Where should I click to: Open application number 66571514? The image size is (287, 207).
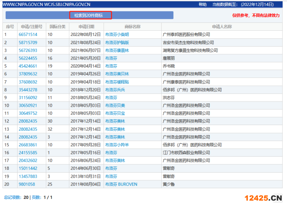coord(28,35)
